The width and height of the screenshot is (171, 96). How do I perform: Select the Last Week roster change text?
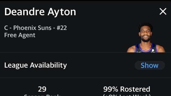tap(127, 95)
